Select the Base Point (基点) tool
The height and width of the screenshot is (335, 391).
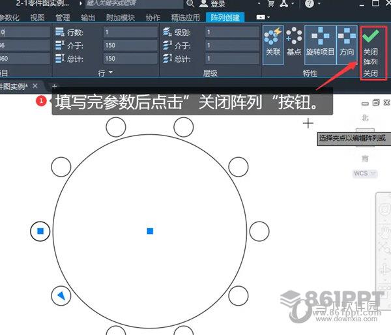click(295, 44)
